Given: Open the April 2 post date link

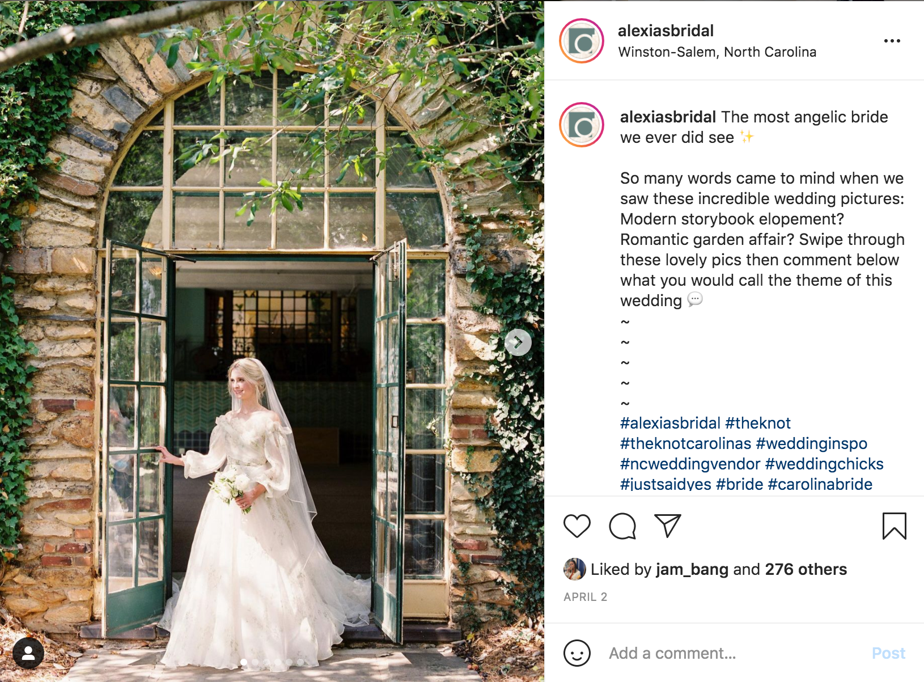Looking at the screenshot, I should (x=585, y=597).
